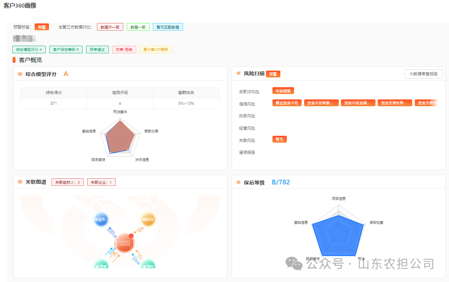Click the orange dot beside 综合模型评分

point(20,74)
